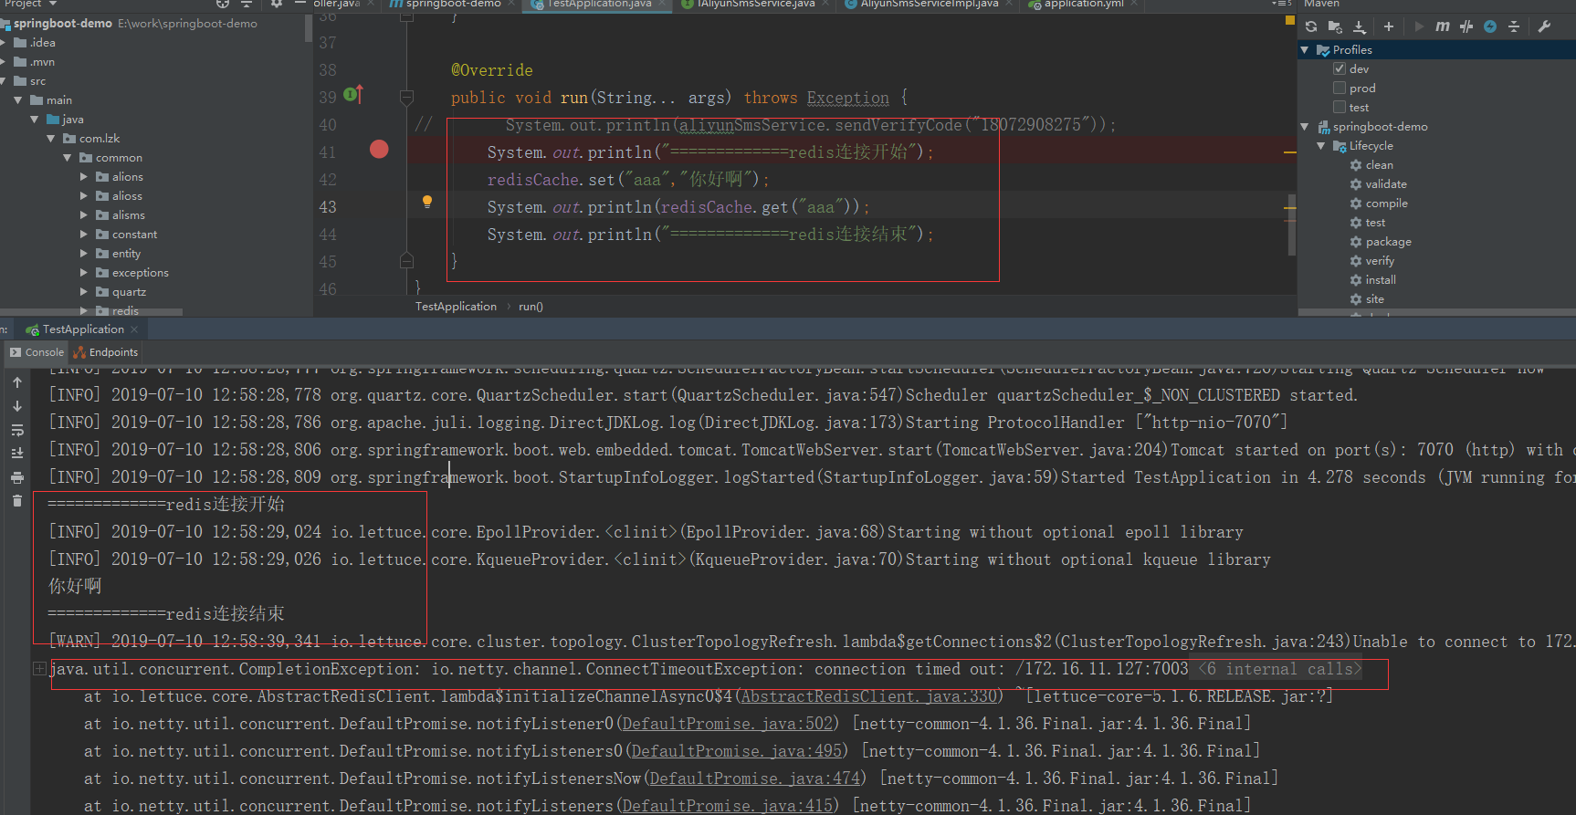
Task: Toggle the dev profile checkbox
Action: point(1340,68)
